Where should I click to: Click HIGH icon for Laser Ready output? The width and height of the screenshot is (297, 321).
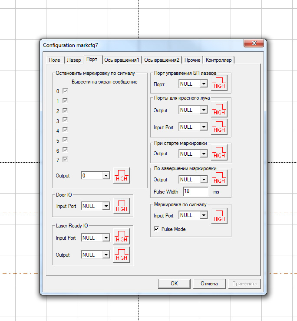(122, 255)
